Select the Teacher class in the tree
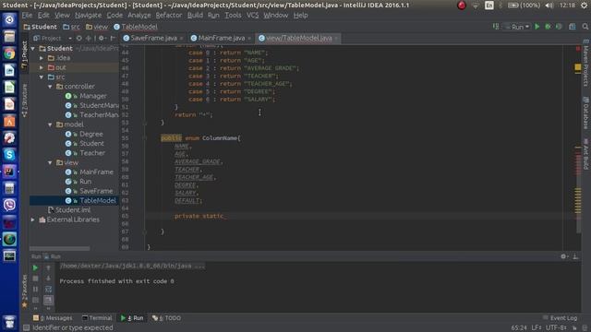 92,153
